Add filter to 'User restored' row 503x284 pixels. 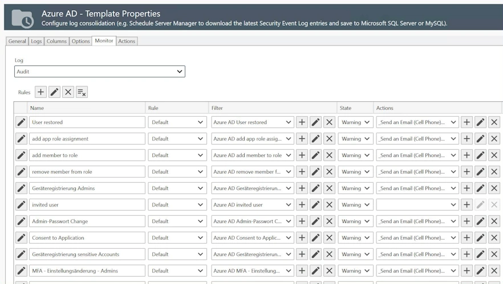tap(302, 122)
